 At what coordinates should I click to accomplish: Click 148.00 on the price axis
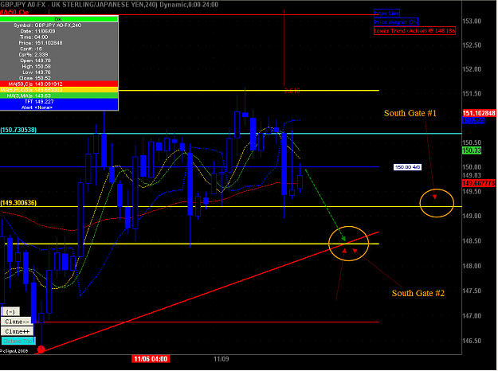(472, 266)
